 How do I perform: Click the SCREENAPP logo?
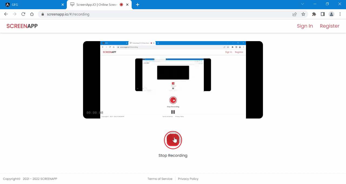(22, 26)
